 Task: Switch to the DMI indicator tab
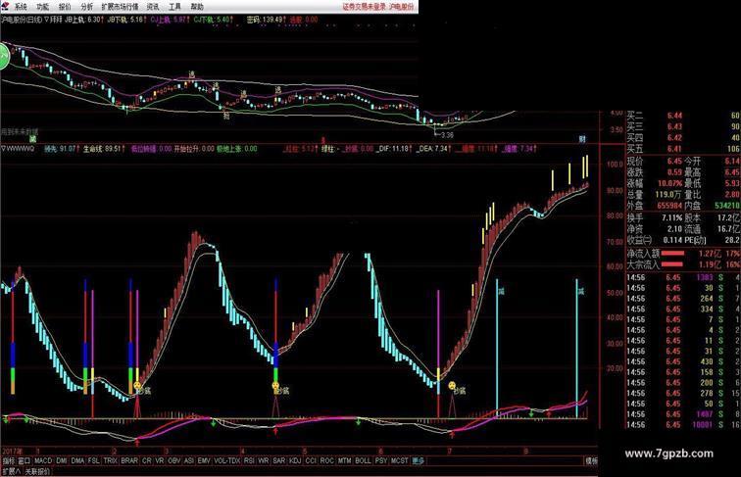[62, 460]
